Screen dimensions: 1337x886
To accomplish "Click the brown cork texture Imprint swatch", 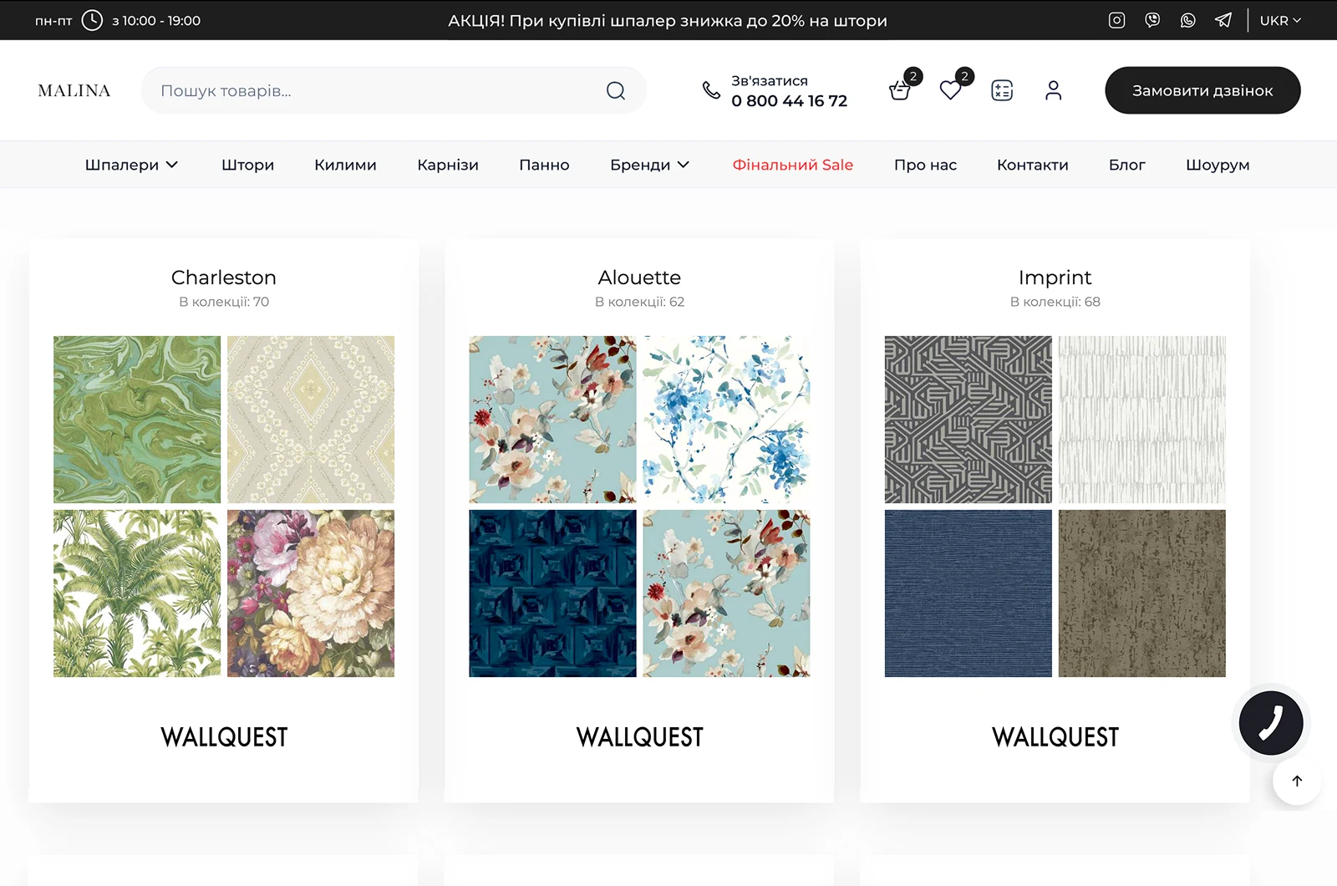I will [x=1142, y=593].
